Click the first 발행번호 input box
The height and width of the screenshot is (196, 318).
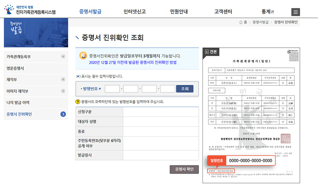112,89
